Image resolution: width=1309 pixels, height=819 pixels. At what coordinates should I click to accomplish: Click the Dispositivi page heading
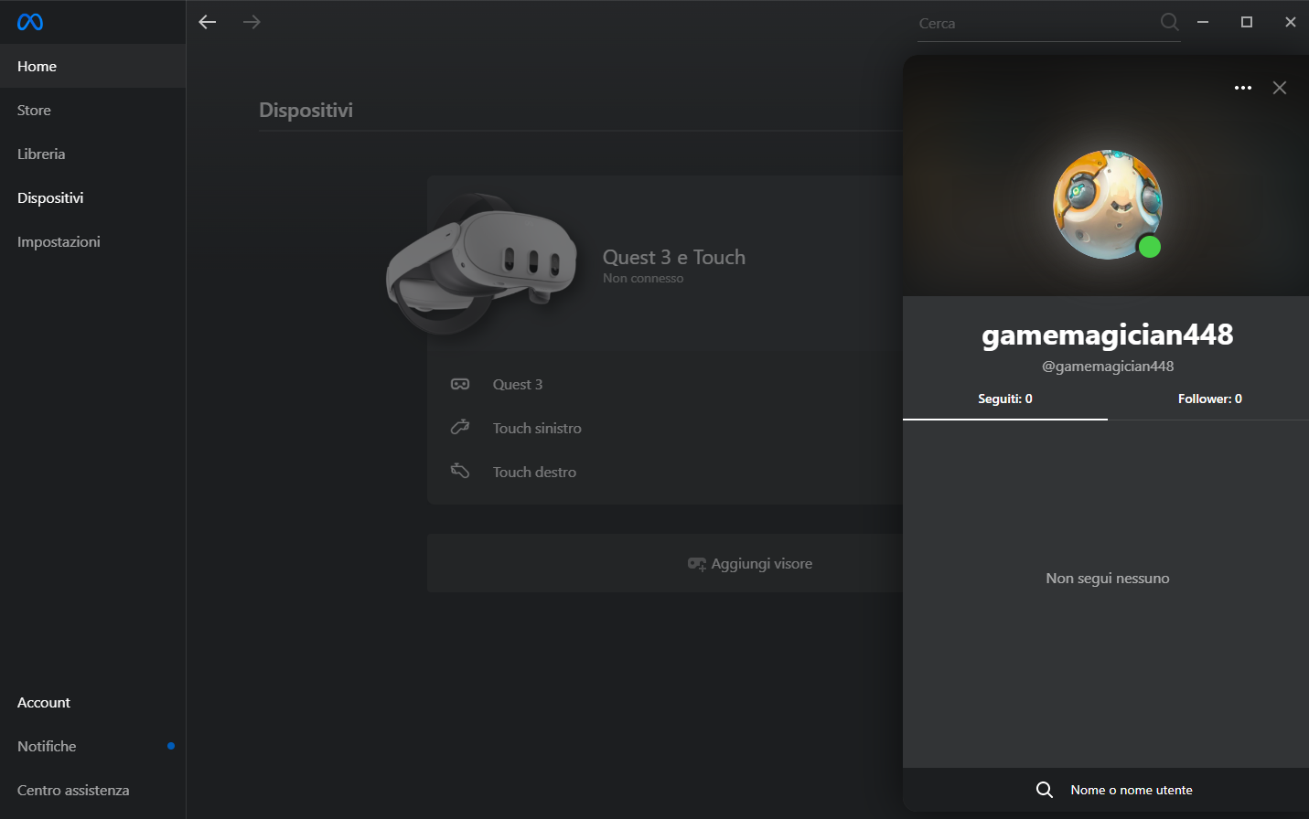click(x=306, y=110)
